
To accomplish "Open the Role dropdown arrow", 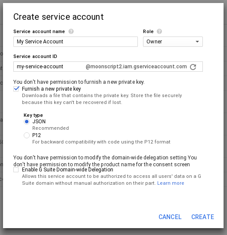I will coord(197,42).
